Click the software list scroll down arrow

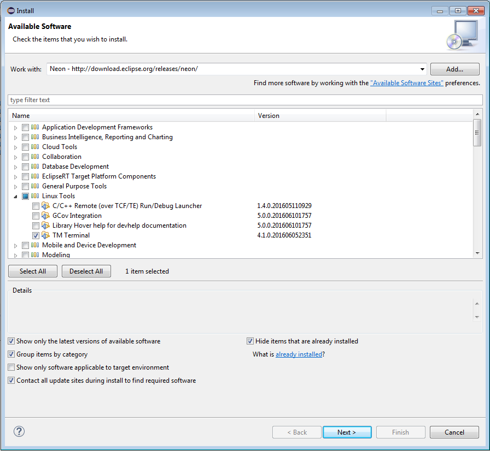click(x=477, y=253)
